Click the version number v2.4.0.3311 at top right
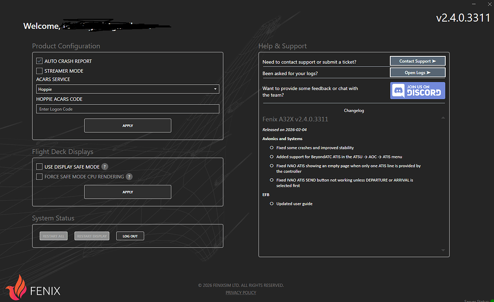This screenshot has width=494, height=302. point(463,18)
